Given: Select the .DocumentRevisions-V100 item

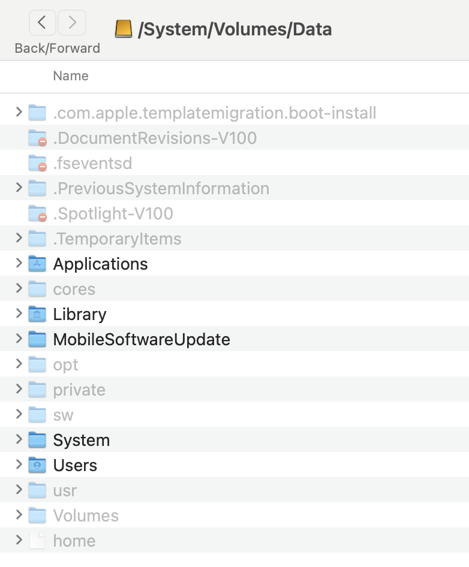Looking at the screenshot, I should pyautogui.click(x=155, y=138).
